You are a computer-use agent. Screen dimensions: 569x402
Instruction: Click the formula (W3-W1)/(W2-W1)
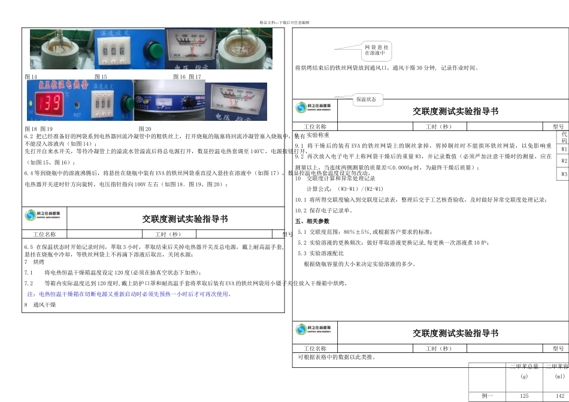tap(360, 189)
